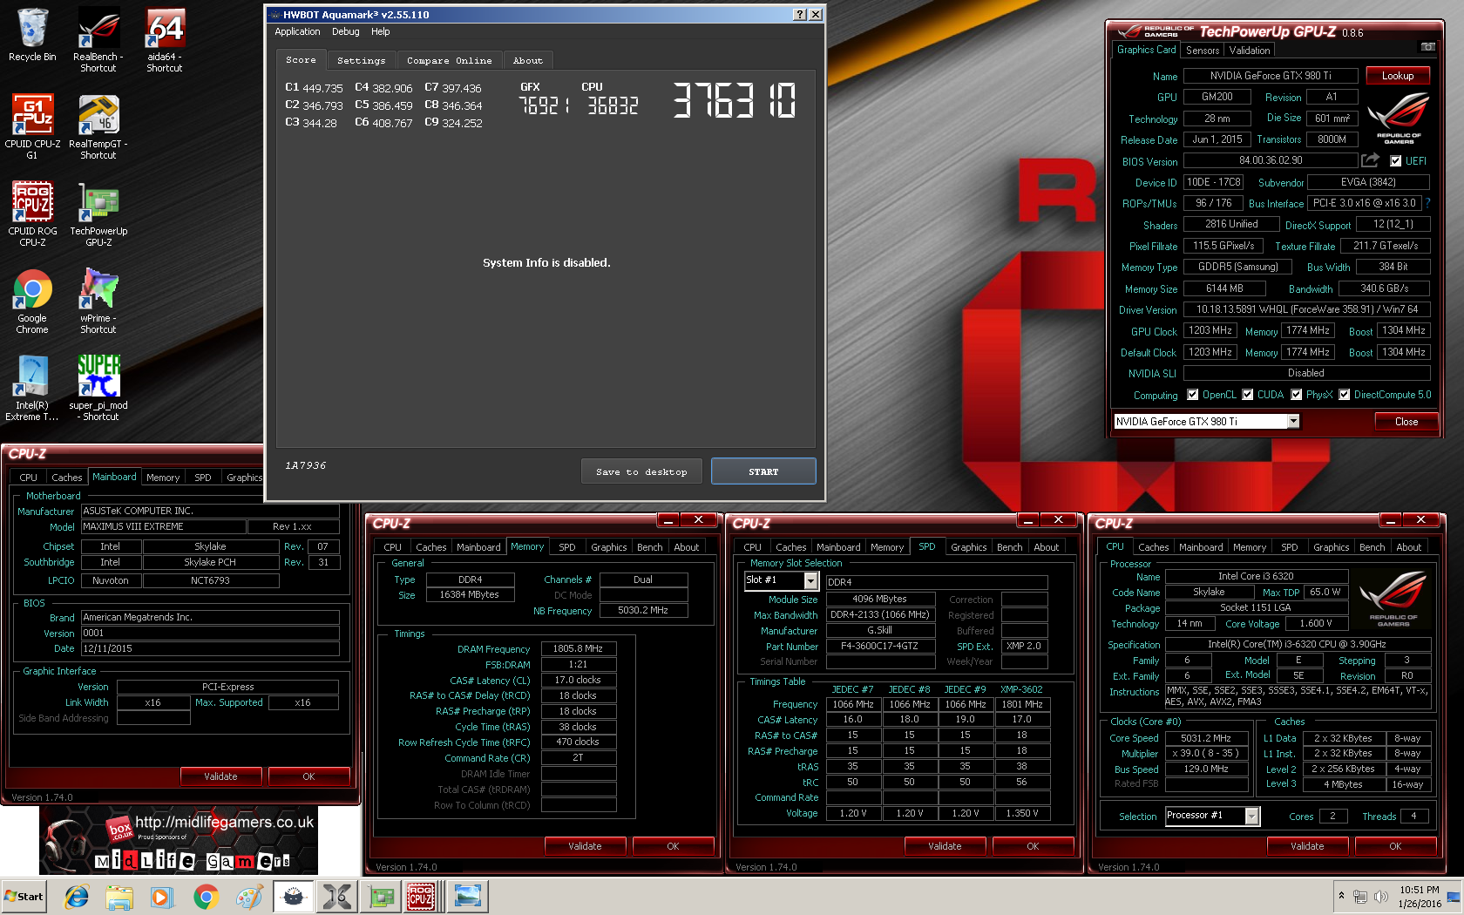Viewport: 1464px width, 915px height.
Task: Launch the wPrime shortcut icon
Action: click(98, 301)
